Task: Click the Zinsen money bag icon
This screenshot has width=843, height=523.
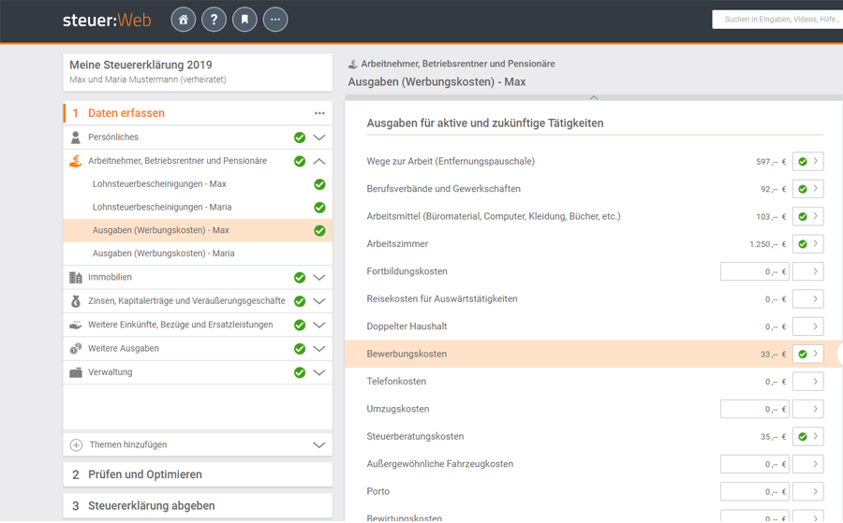Action: point(76,301)
